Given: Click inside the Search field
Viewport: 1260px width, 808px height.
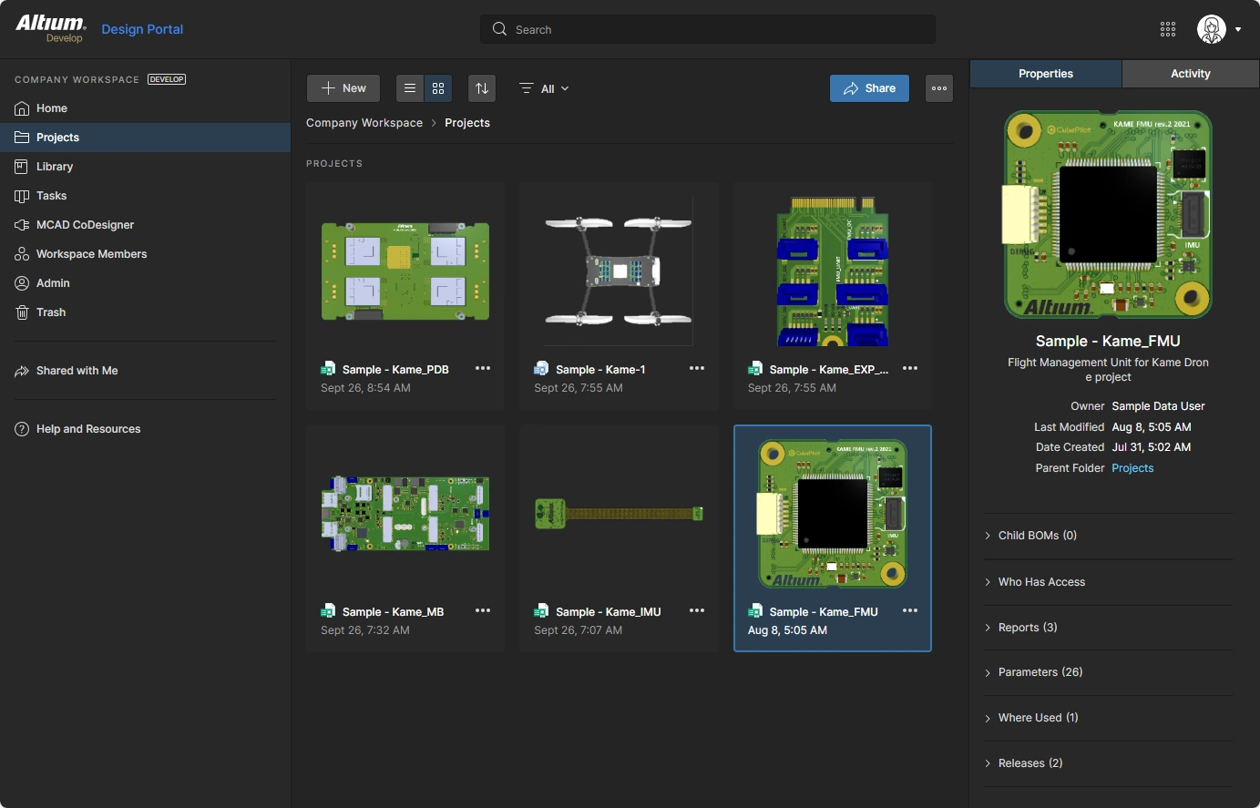Looking at the screenshot, I should pyautogui.click(x=706, y=28).
